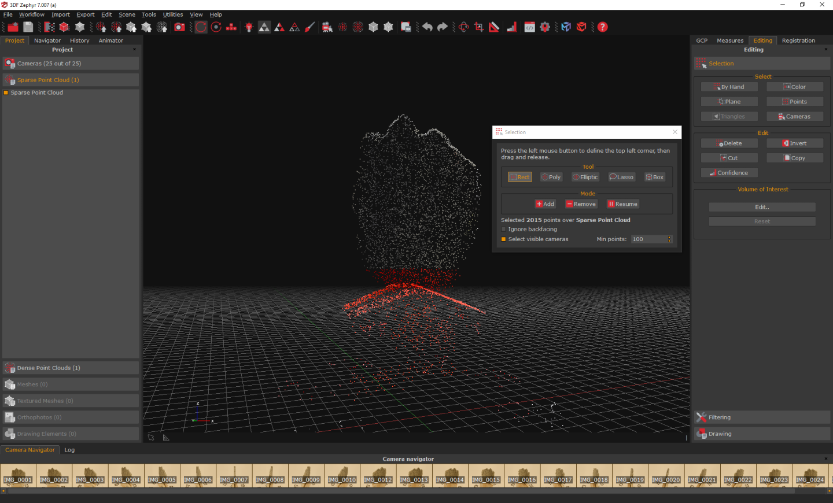
Task: Click the video camera animation icon
Action: coord(327,27)
